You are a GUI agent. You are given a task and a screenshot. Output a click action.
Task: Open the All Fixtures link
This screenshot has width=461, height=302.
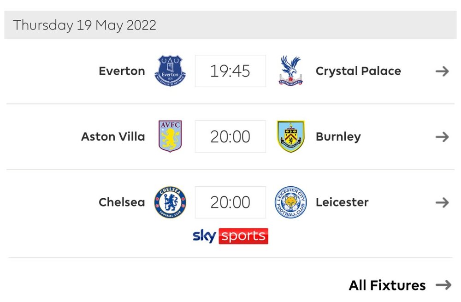(x=387, y=285)
